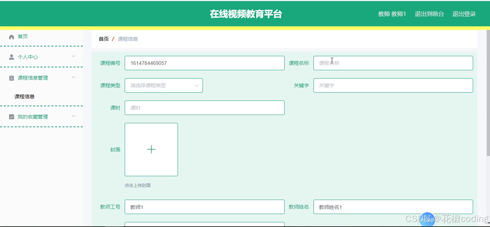Screen dimensions: 490x227
Task: Click the chart icon beside 我的收藏管理
Action: coord(12,117)
